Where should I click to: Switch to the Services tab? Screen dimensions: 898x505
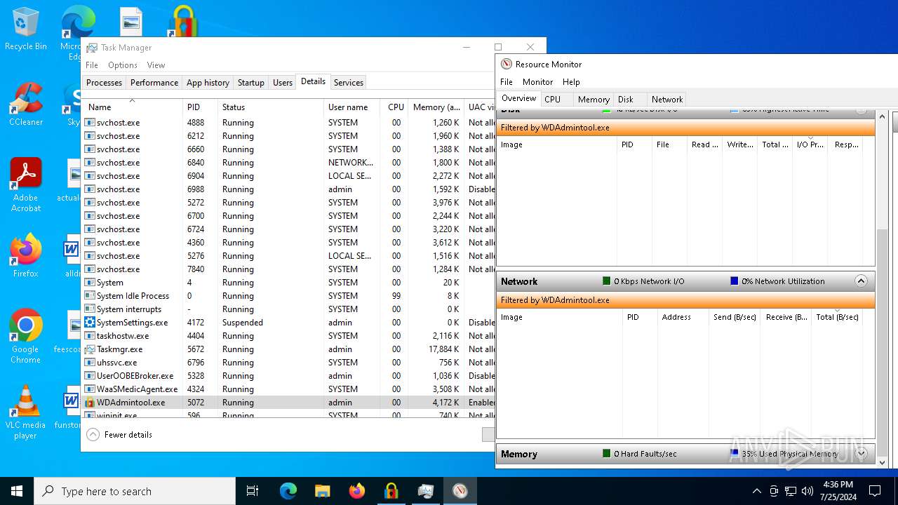349,83
